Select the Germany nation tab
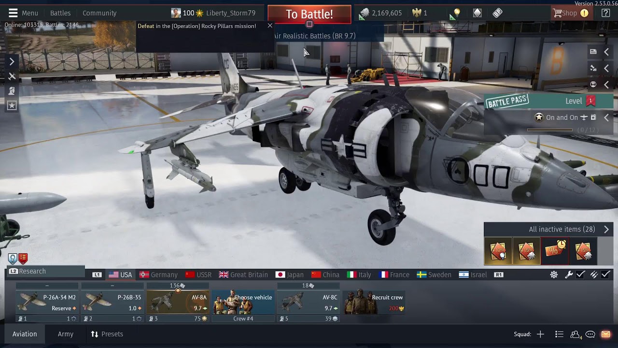This screenshot has height=348, width=618. (x=158, y=275)
